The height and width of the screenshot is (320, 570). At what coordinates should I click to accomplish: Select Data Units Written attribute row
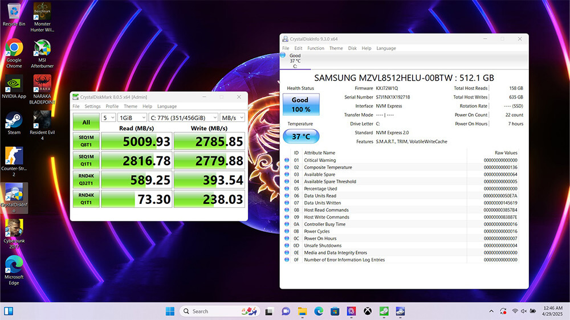pos(401,203)
